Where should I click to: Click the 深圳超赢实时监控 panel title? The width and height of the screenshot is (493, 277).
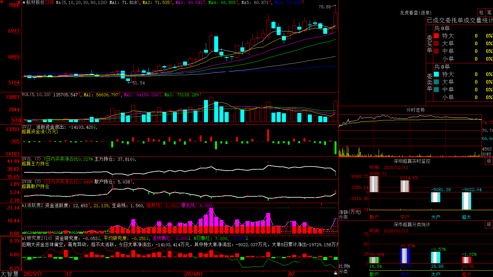pos(412,161)
